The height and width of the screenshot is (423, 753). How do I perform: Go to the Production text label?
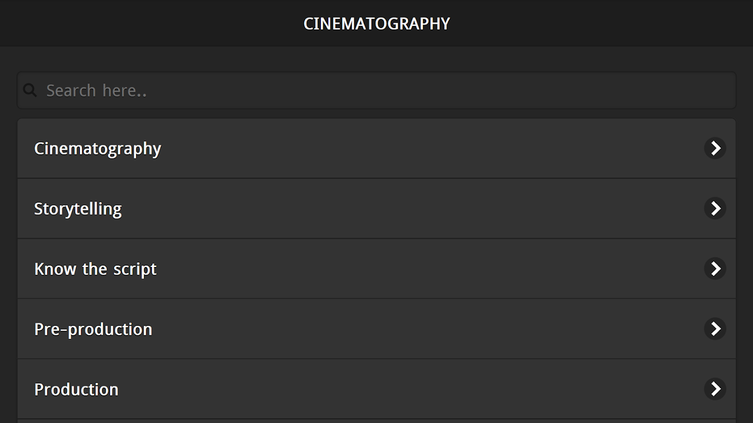(76, 390)
